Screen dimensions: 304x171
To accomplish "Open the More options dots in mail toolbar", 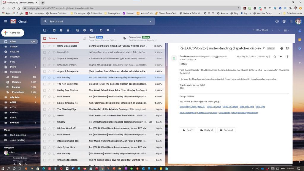I will coord(114,30).
